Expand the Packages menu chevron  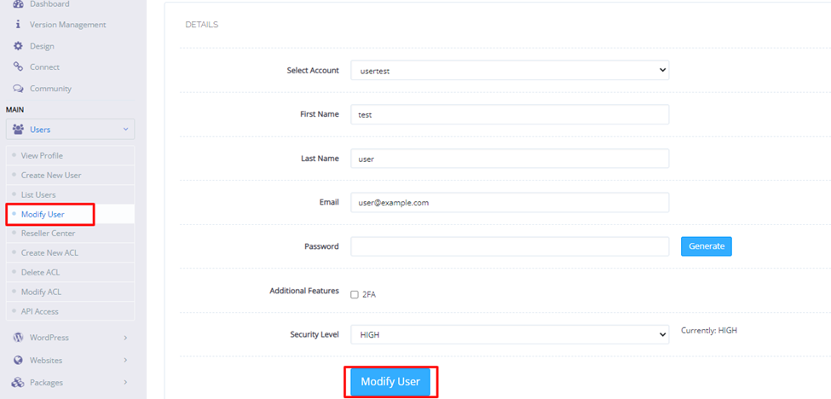125,383
